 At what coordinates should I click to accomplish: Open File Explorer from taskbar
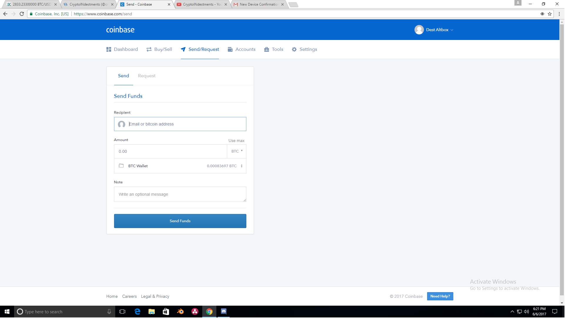point(152,312)
